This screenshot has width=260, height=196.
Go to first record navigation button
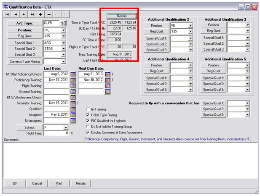click(7, 14)
